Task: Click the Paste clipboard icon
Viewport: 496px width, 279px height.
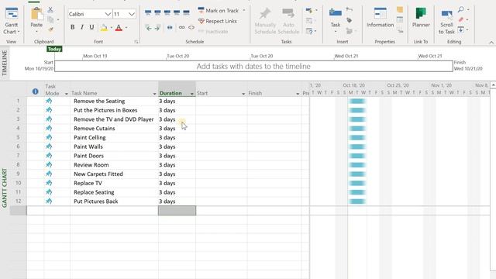Action: tap(36, 14)
